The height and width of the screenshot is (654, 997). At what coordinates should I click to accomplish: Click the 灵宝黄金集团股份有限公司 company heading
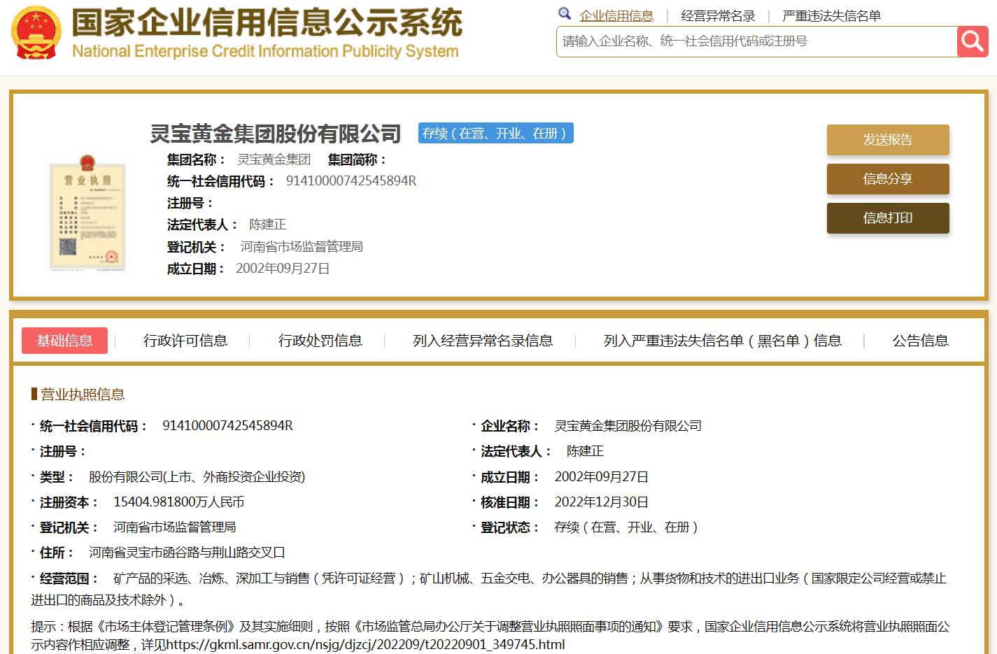point(276,134)
